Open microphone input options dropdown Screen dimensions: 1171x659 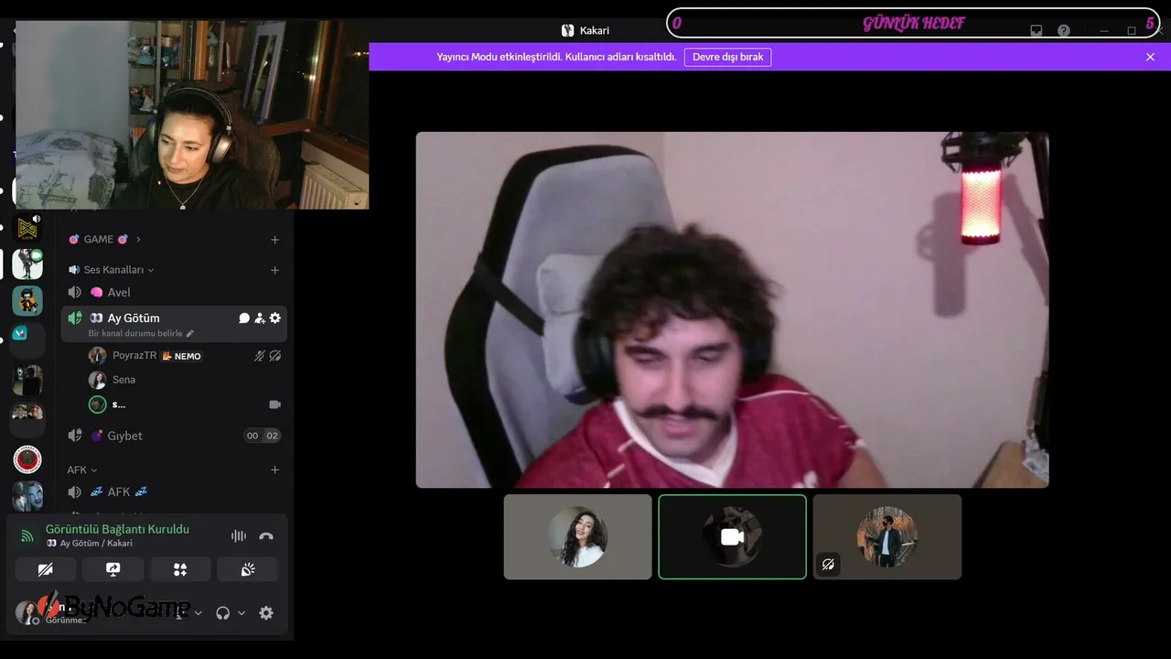tap(199, 613)
